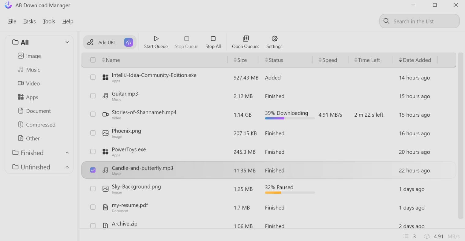This screenshot has height=241, width=465.
Task: Select the Compressed category in sidebar
Action: 40,125
